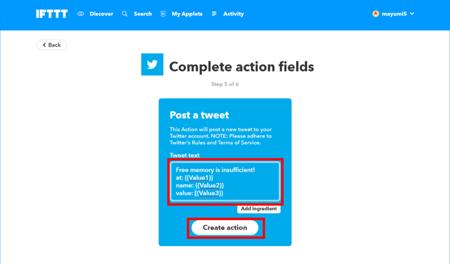The height and width of the screenshot is (264, 450).
Task: Click the Activity list icon
Action: coord(214,14)
